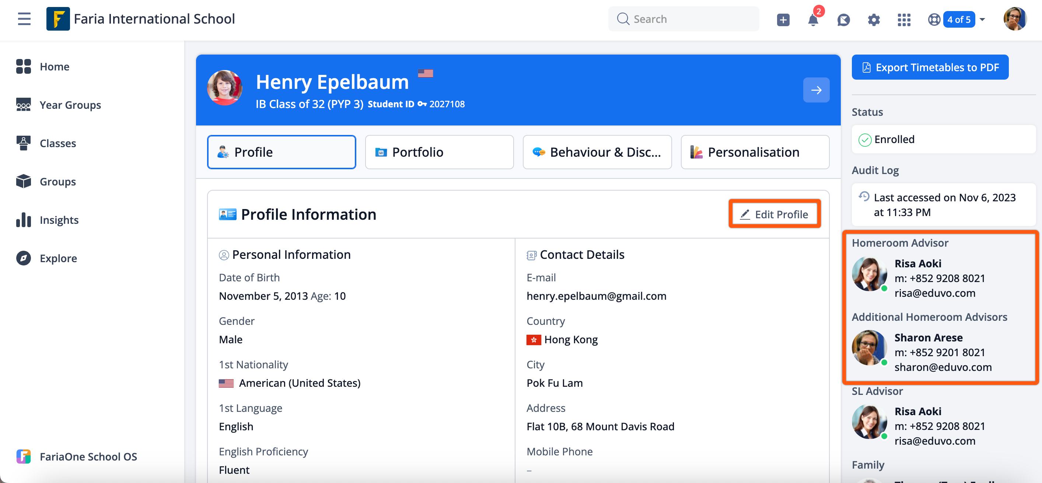Click the Edit Profile button
Viewport: 1042px width, 483px height.
[774, 214]
